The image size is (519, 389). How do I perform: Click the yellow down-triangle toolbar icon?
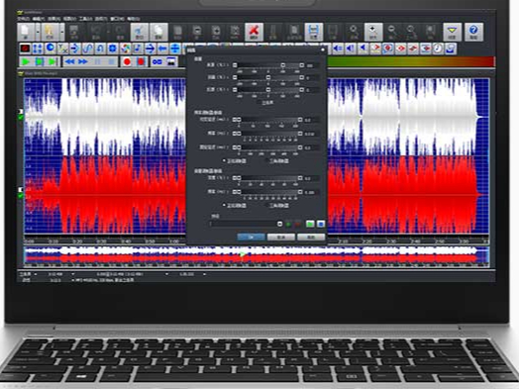click(452, 32)
